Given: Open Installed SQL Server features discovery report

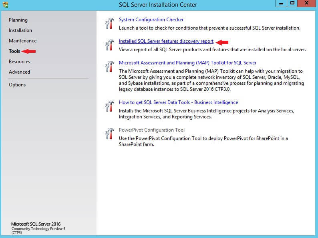Looking at the screenshot, I should point(166,41).
